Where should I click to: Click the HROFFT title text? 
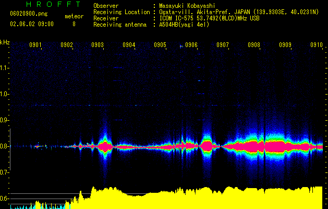(54, 4)
